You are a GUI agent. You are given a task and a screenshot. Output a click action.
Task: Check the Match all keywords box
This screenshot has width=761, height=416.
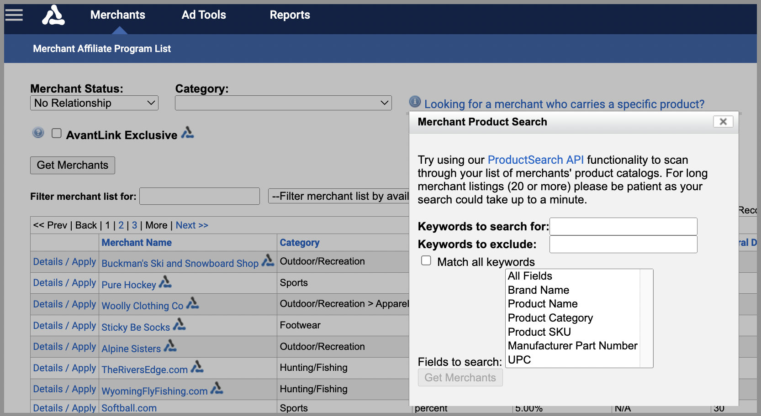426,260
